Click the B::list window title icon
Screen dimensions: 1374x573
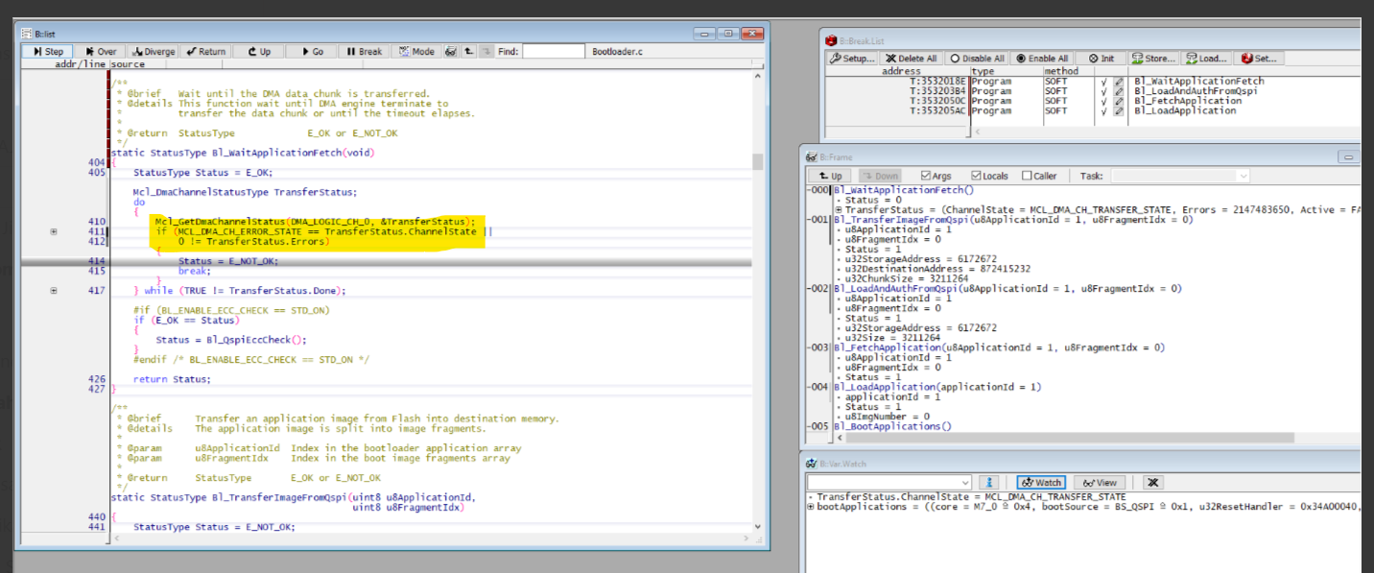pyautogui.click(x=27, y=34)
